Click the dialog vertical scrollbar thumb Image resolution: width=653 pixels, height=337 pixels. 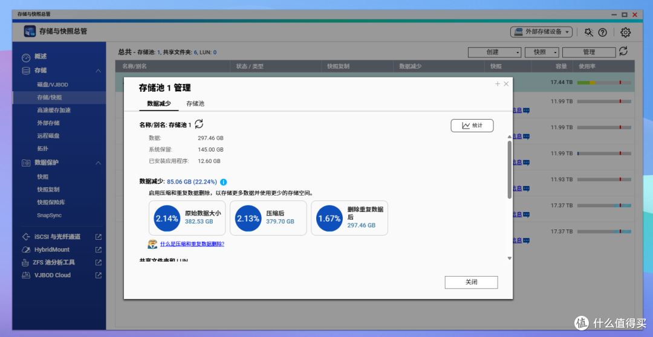[509, 170]
